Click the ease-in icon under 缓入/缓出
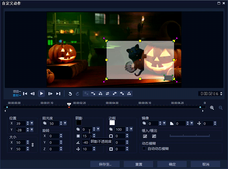The image size is (228, 169). point(145,136)
